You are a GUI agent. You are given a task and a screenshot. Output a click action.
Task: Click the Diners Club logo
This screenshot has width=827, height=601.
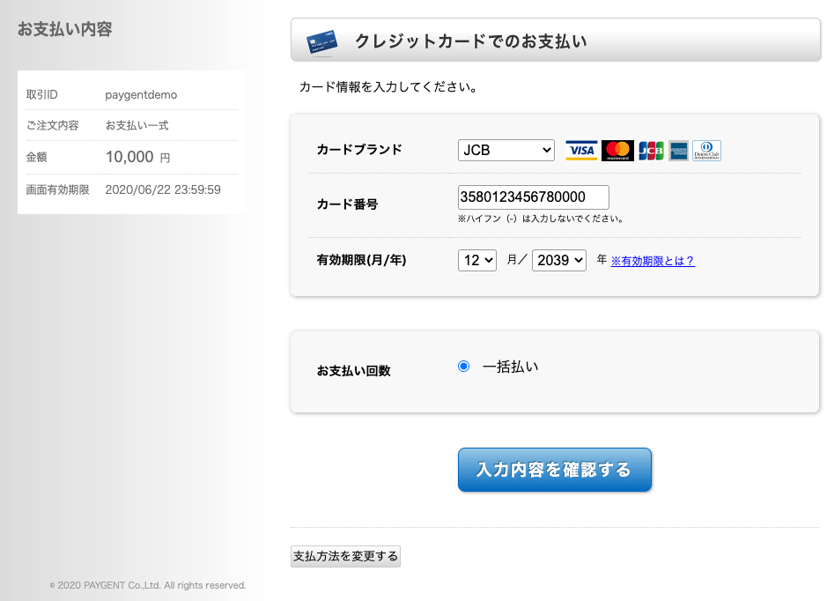[706, 151]
